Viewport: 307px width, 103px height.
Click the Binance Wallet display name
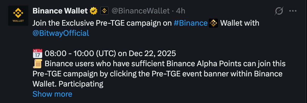[60, 11]
